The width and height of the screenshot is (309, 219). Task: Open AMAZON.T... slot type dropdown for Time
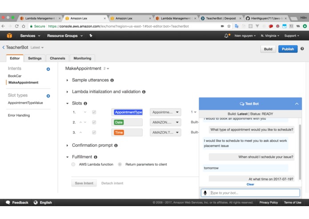165,133
